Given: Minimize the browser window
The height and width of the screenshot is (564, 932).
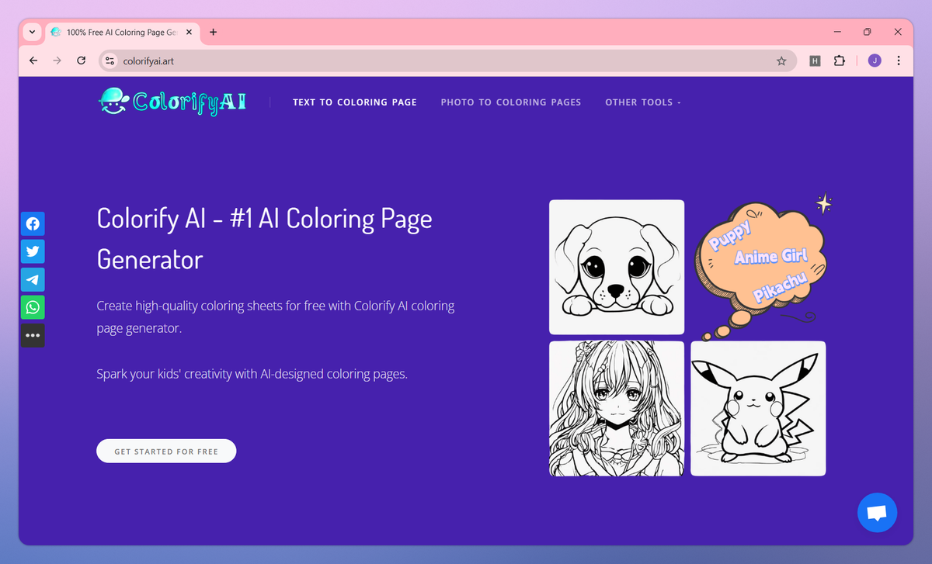Looking at the screenshot, I should coord(838,32).
